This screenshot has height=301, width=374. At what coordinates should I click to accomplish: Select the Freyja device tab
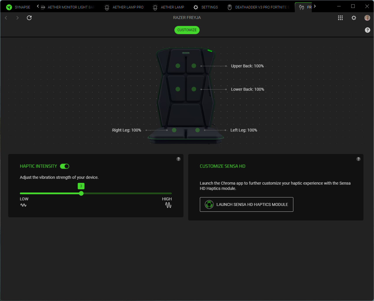coord(303,7)
